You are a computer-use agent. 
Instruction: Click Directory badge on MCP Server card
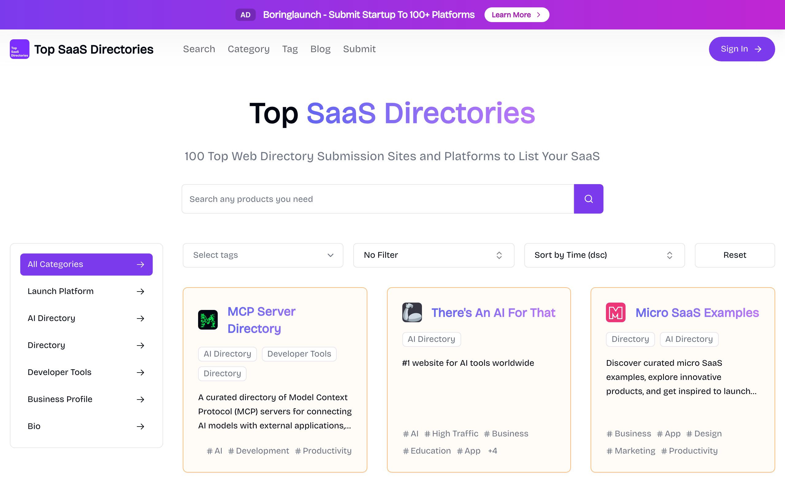222,374
